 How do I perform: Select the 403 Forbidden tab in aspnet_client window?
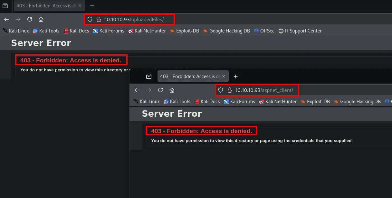(193, 76)
